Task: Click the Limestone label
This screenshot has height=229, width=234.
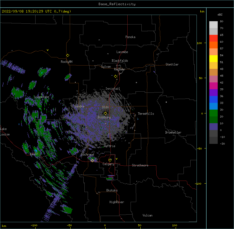Action: pyautogui.click(x=42, y=97)
